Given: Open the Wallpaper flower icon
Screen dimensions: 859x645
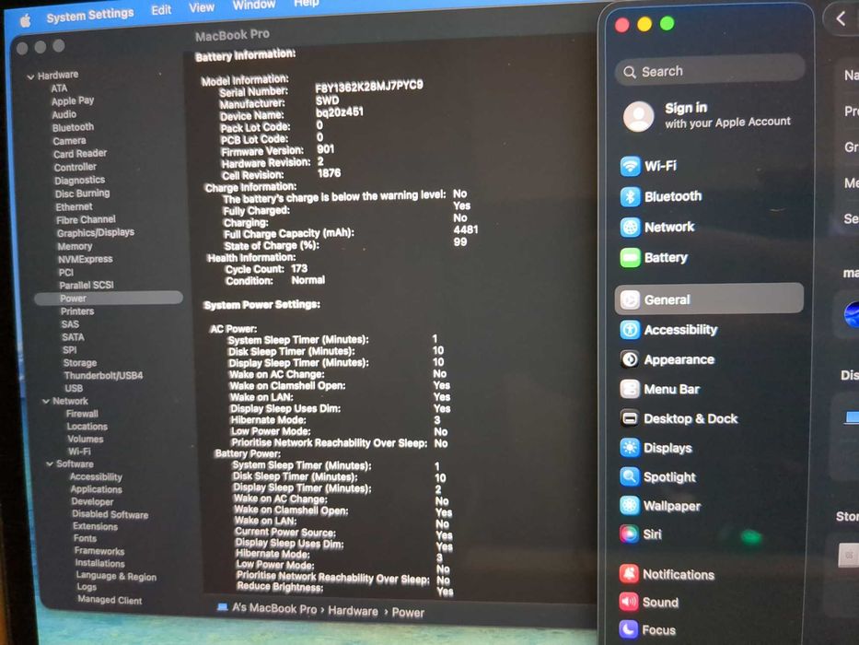Looking at the screenshot, I should [x=630, y=505].
